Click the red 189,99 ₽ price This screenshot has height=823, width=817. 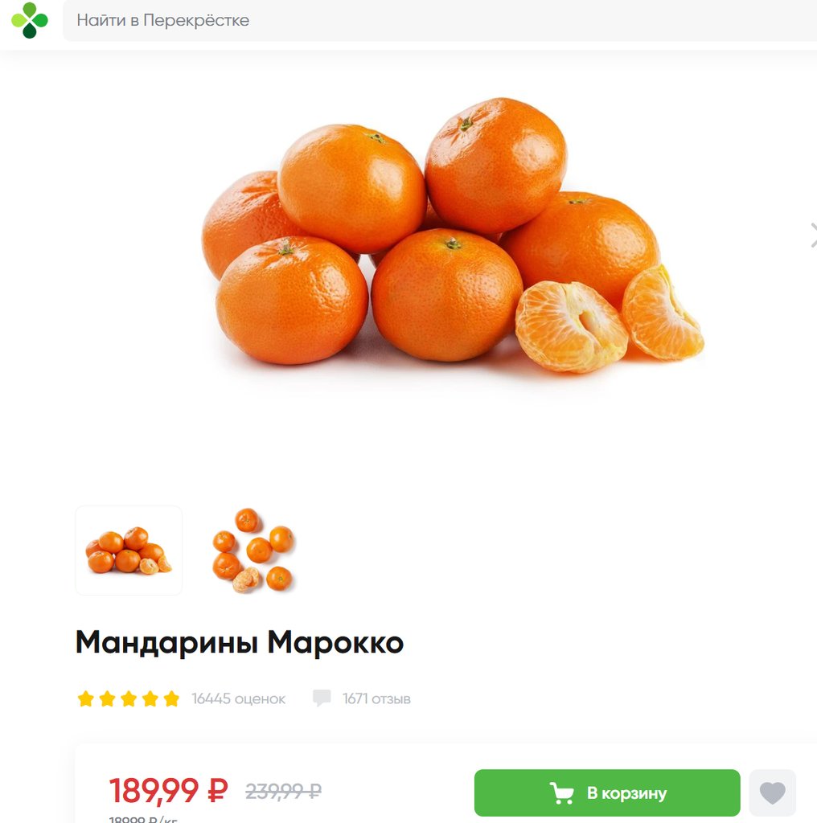pos(169,791)
